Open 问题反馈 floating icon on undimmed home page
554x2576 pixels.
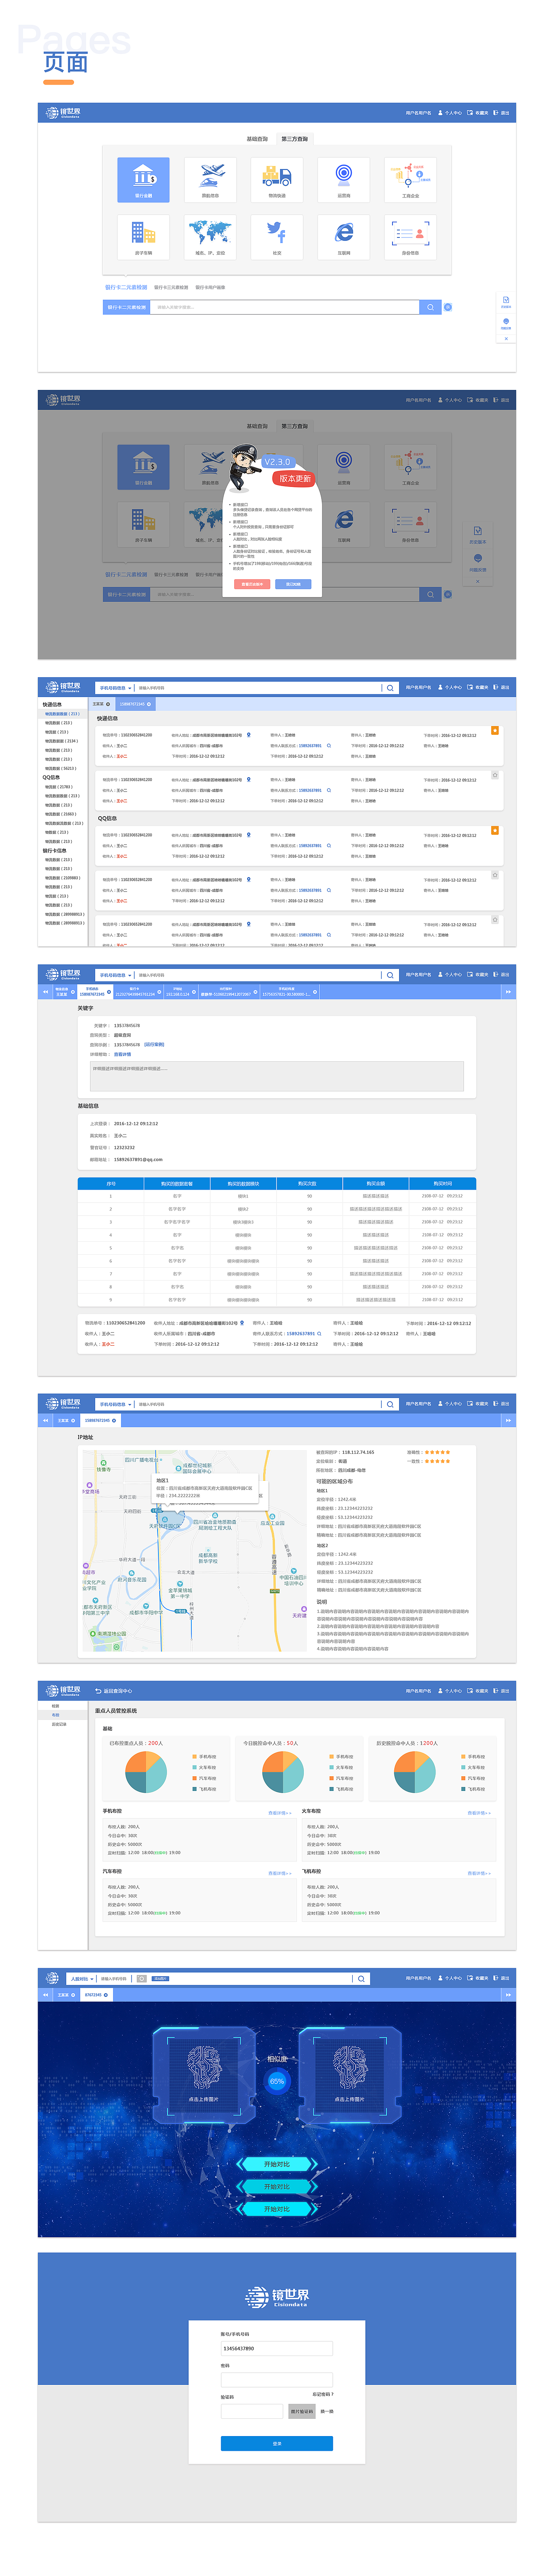coord(506,323)
